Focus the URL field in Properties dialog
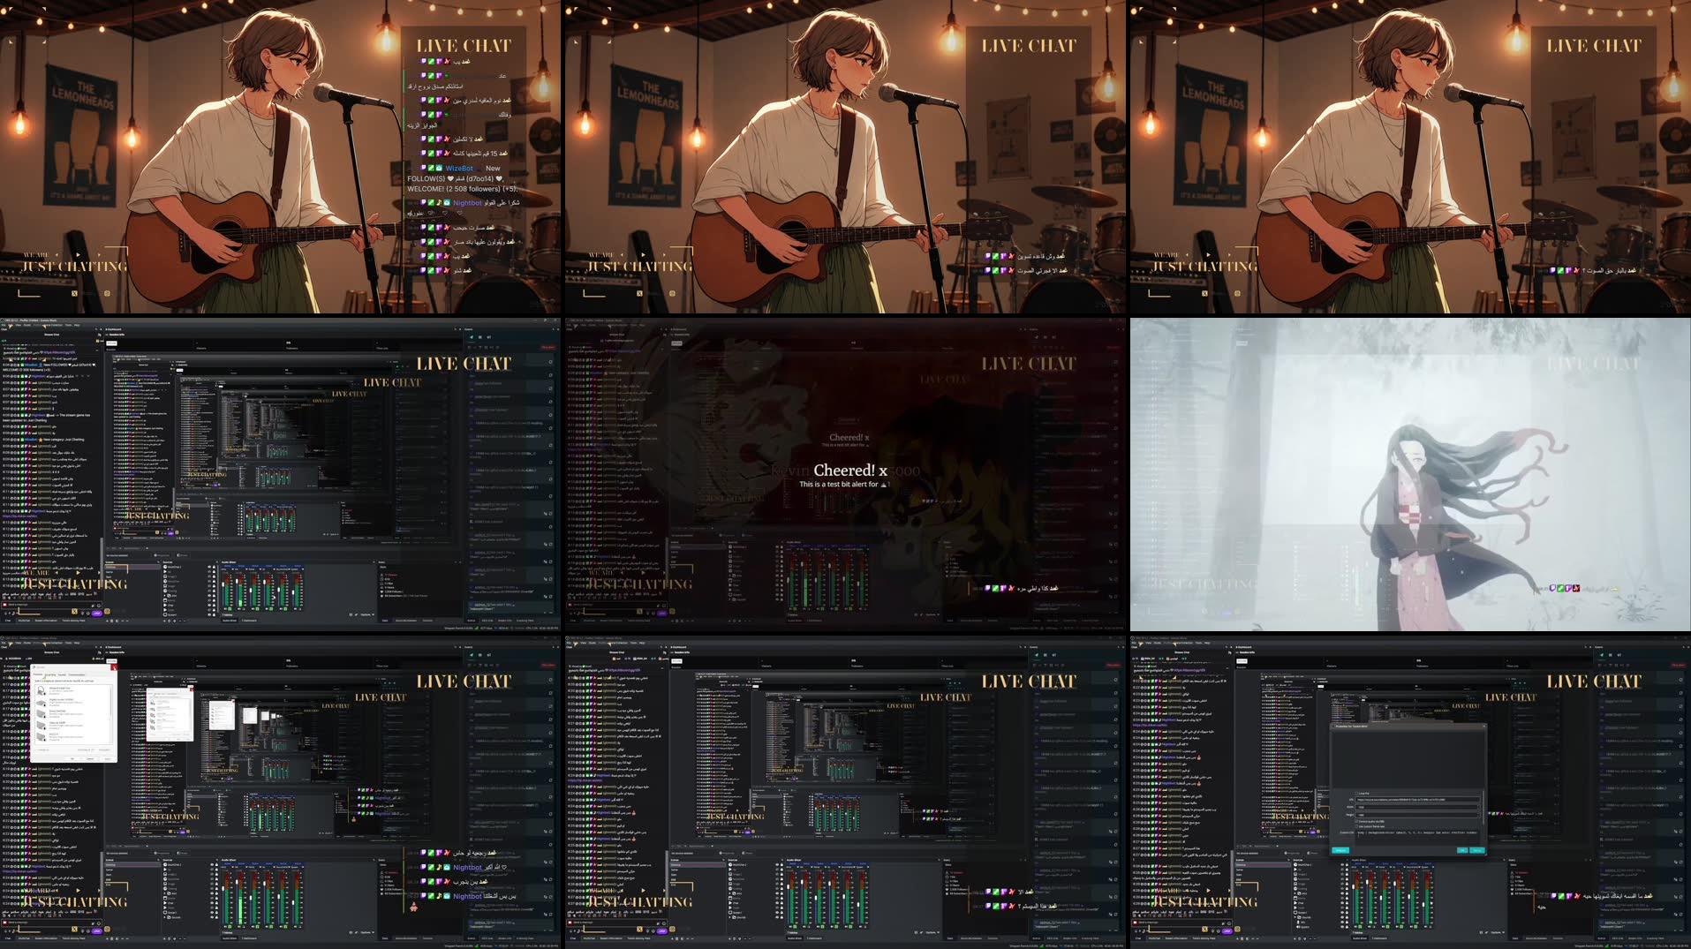Image resolution: width=1691 pixels, height=949 pixels. coord(1417,800)
